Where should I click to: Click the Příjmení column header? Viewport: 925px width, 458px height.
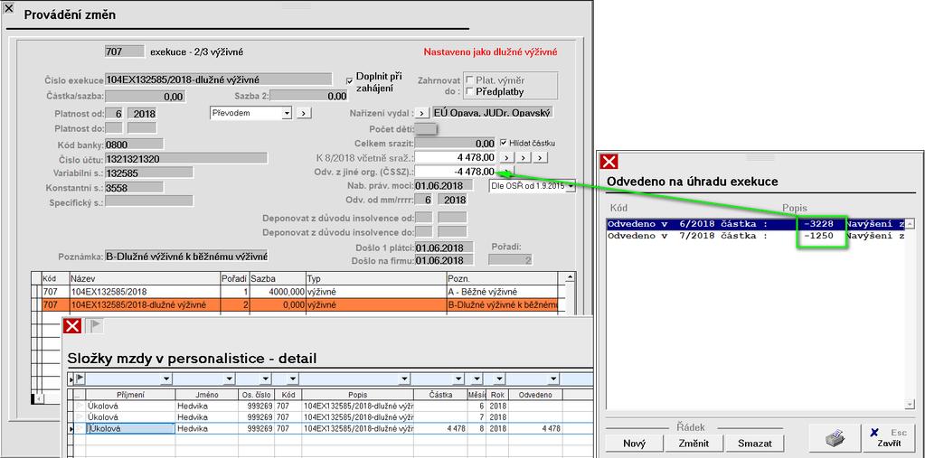pyautogui.click(x=130, y=395)
